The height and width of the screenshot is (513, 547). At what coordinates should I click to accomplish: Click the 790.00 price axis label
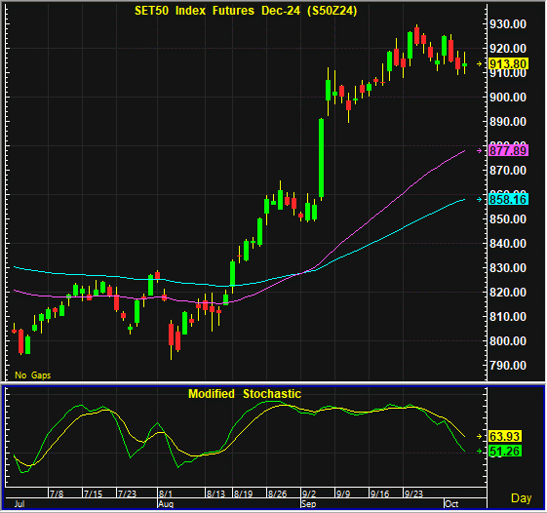coord(508,366)
